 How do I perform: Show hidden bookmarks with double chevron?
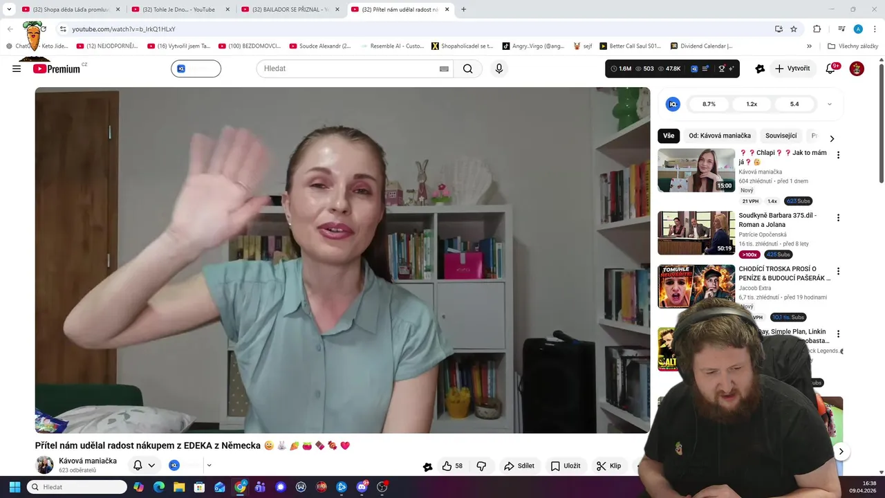coord(809,46)
